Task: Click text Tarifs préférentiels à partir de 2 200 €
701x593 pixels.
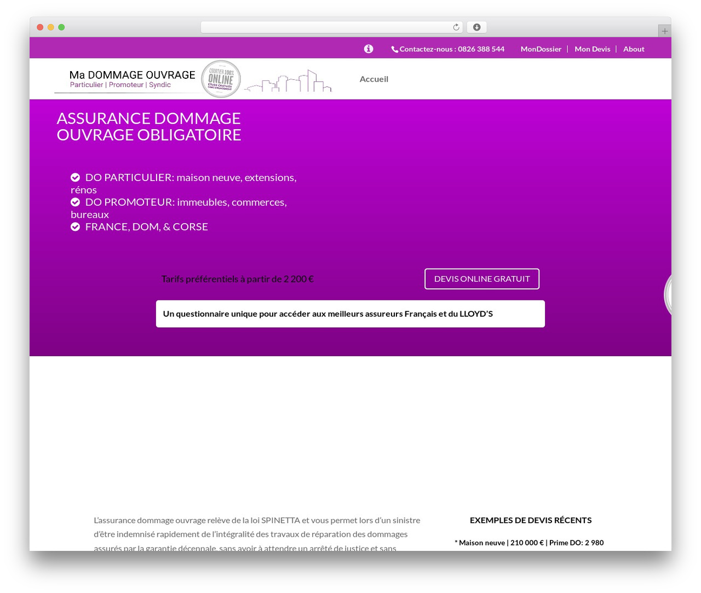Action: tap(238, 279)
